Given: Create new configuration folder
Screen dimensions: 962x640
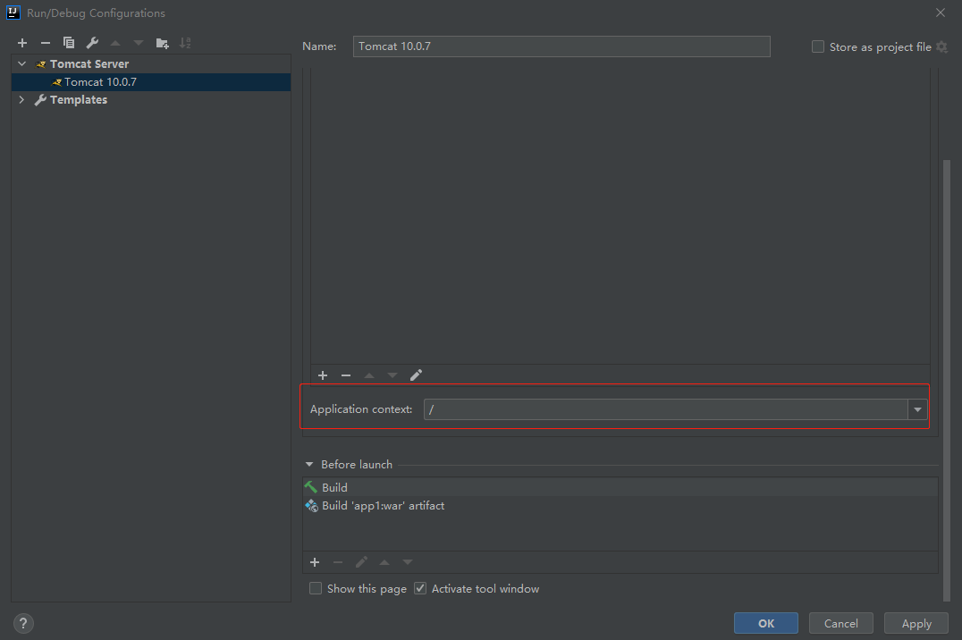Looking at the screenshot, I should pyautogui.click(x=162, y=43).
